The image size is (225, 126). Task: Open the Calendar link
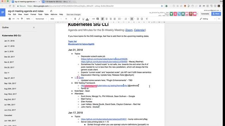140,30
